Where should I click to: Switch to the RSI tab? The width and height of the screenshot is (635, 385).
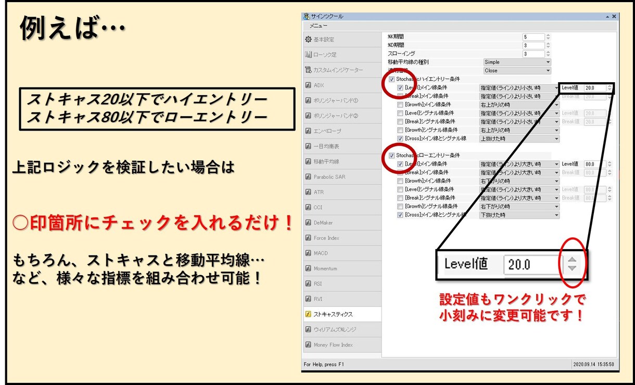click(x=341, y=284)
